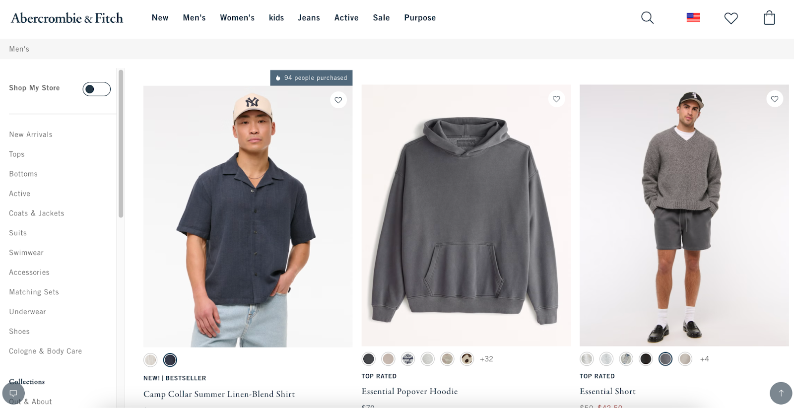This screenshot has height=408, width=794.
Task: Click the Abercrombie & Fitch logo
Action: 66,18
